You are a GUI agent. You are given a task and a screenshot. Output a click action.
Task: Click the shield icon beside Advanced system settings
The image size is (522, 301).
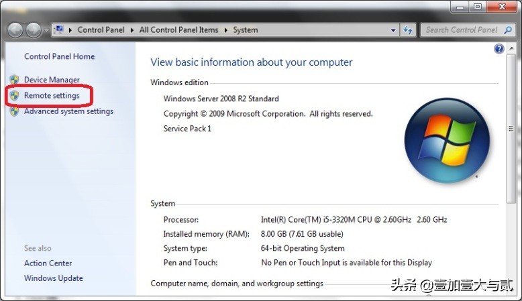pos(14,111)
